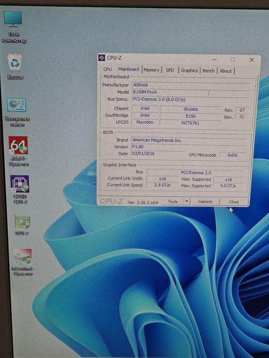269x358 pixels.
Task: Launch the HD Sentinel desktop shortcut
Action: coord(23,262)
